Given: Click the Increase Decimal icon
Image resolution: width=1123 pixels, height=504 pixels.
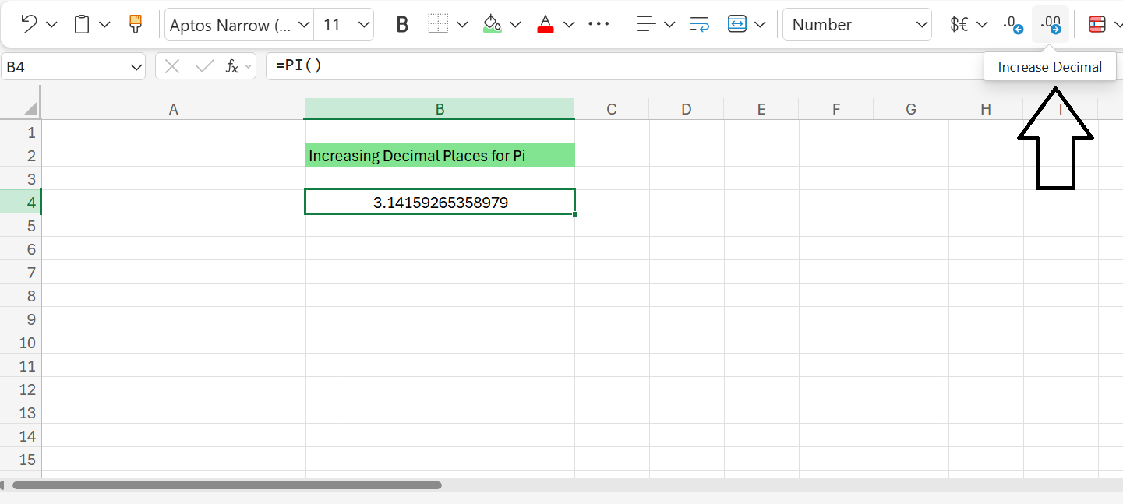Looking at the screenshot, I should [x=1051, y=24].
